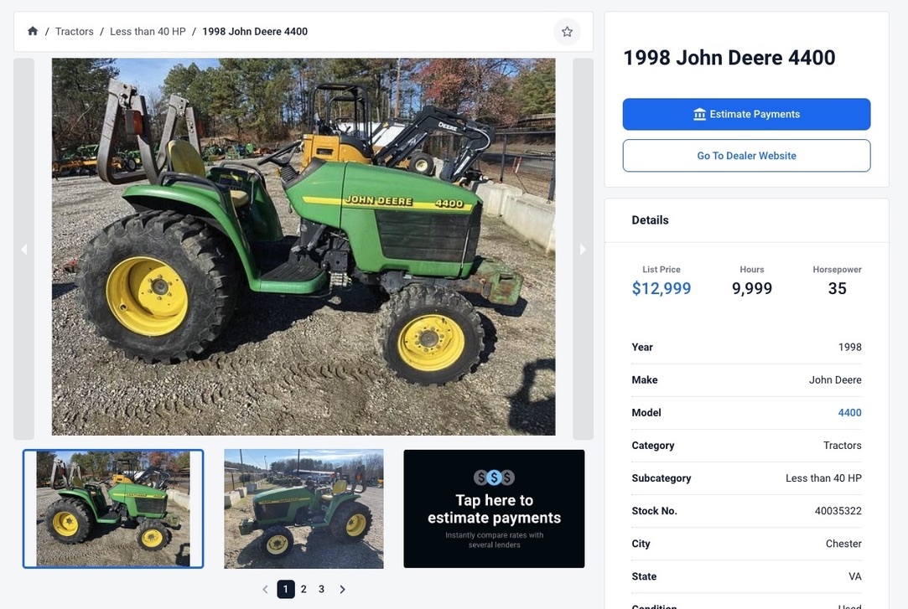Switch to thumbnail page 2
This screenshot has width=908, height=609.
click(x=304, y=590)
